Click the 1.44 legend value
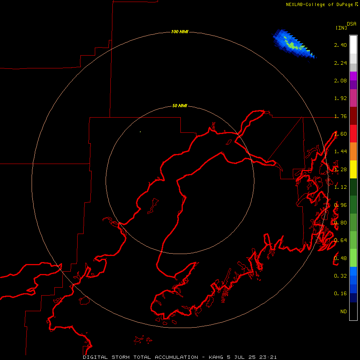 coord(340,151)
